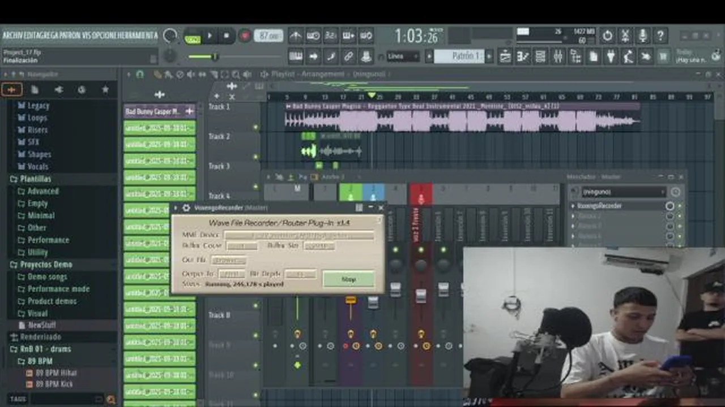This screenshot has height=407, width=725.
Task: Click the 87 tempo field
Action: pos(268,36)
